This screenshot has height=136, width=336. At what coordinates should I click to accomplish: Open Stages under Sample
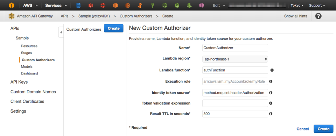click(26, 53)
